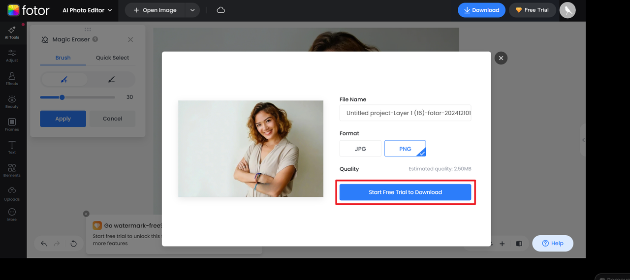Click the Magic Eraser title icon
Image resolution: width=630 pixels, height=280 pixels.
tap(45, 39)
